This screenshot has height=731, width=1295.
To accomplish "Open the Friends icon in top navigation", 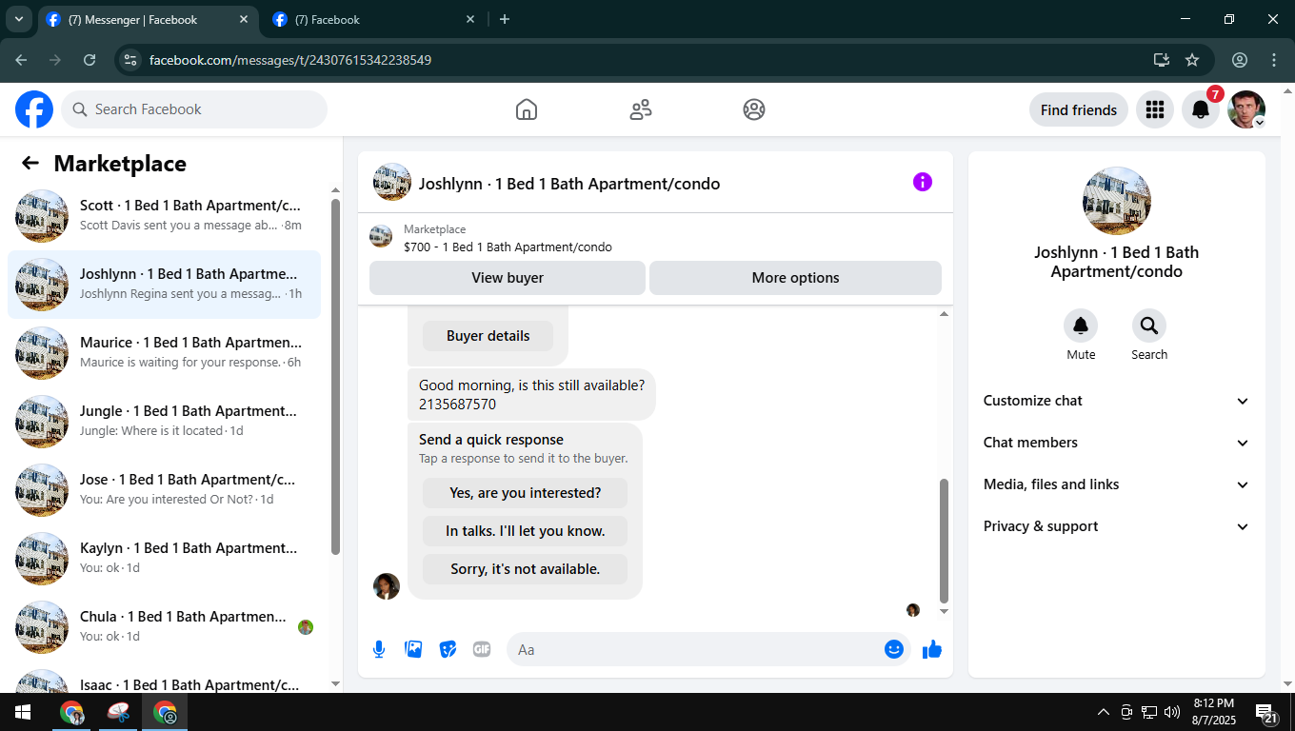I will [641, 109].
